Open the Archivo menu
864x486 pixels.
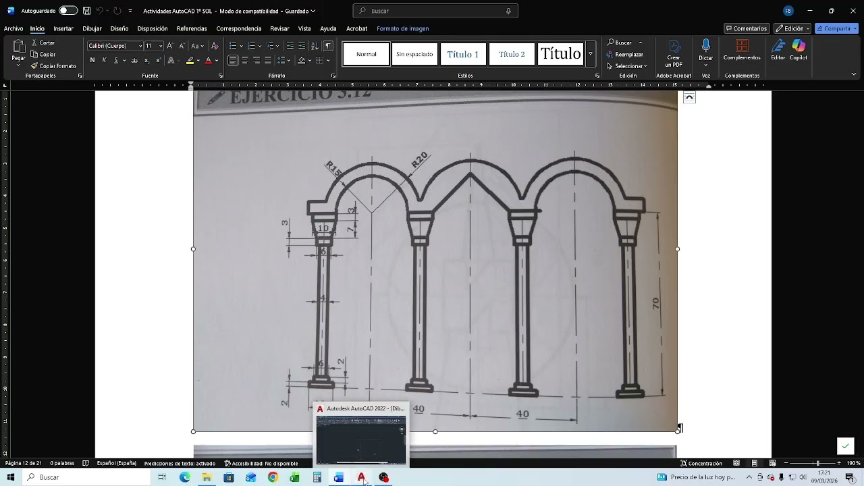13,28
